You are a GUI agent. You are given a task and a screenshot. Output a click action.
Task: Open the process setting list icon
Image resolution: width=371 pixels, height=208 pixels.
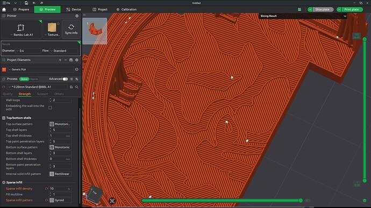pyautogui.click(x=71, y=79)
